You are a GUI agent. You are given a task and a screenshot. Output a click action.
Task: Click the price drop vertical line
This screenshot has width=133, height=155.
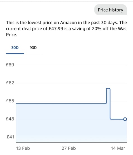[110, 104]
